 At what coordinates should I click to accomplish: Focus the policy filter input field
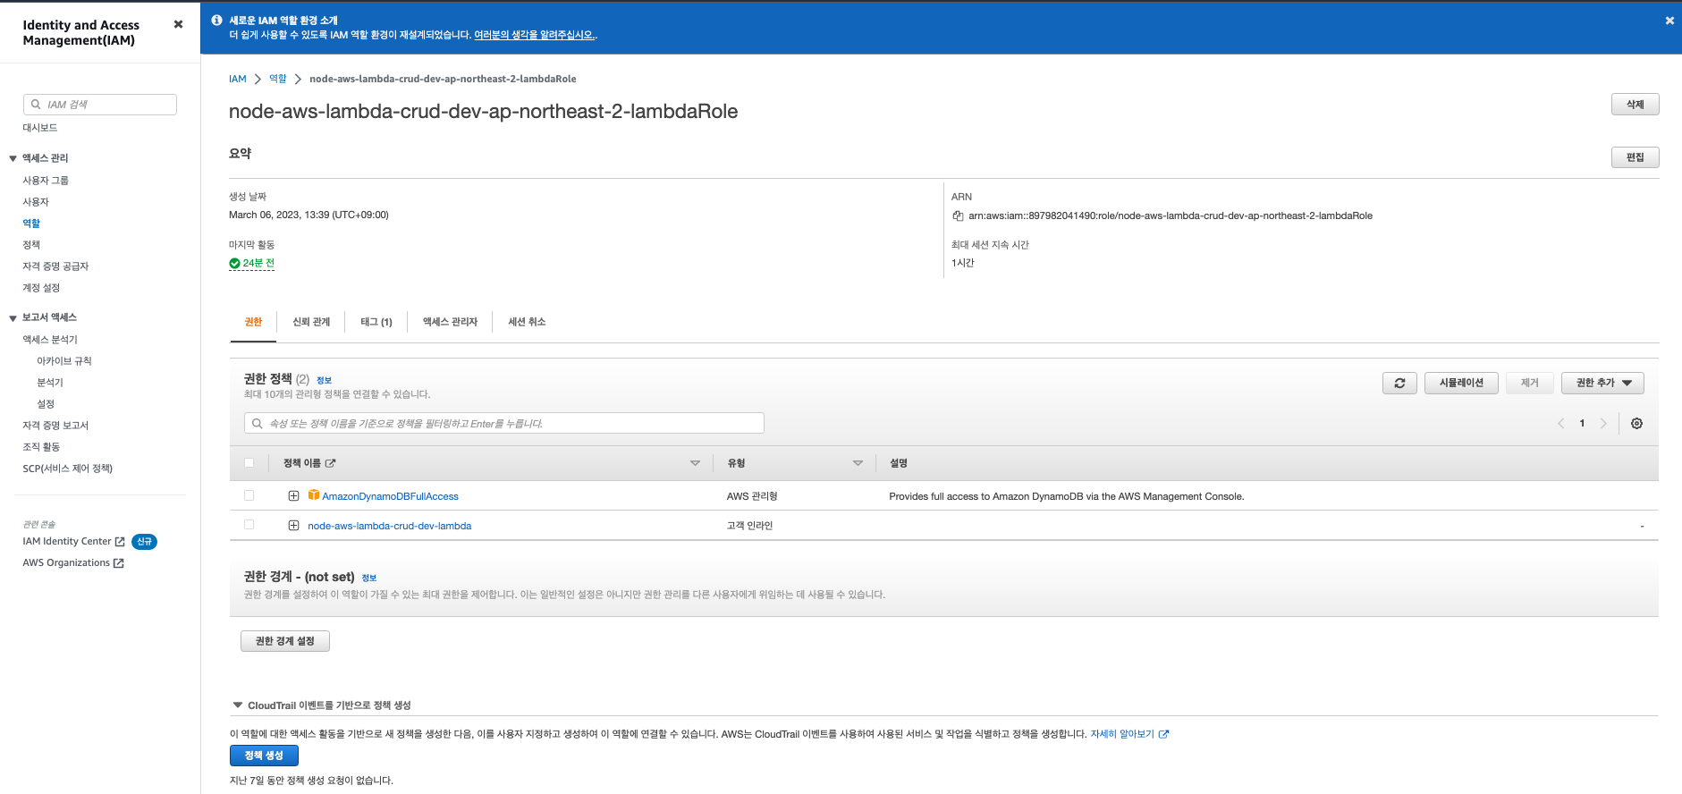[x=504, y=424]
